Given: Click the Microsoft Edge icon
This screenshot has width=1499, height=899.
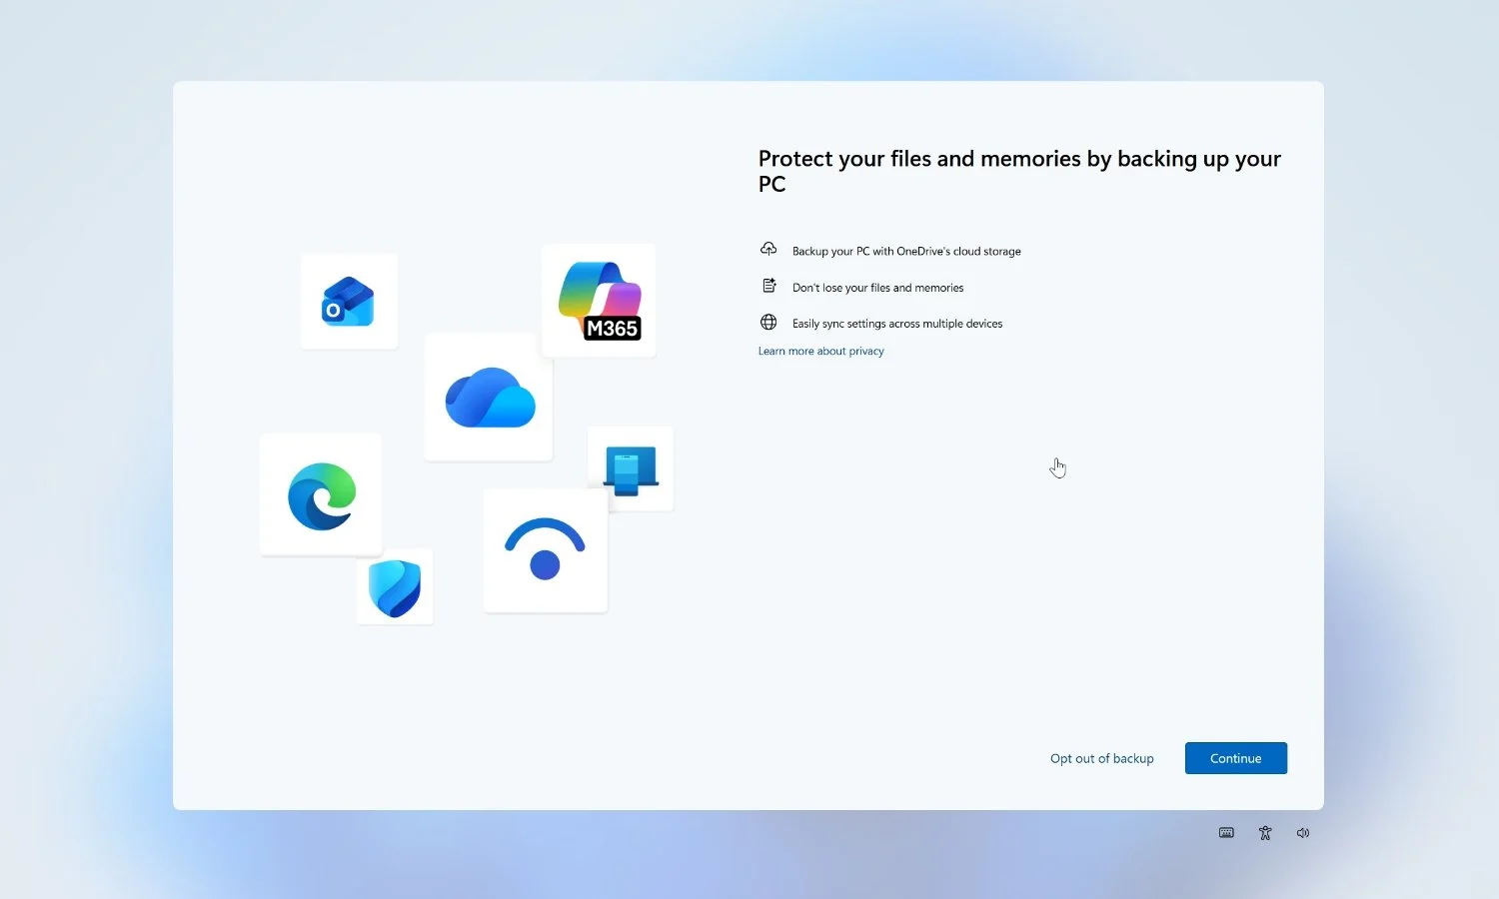Looking at the screenshot, I should click(x=321, y=495).
